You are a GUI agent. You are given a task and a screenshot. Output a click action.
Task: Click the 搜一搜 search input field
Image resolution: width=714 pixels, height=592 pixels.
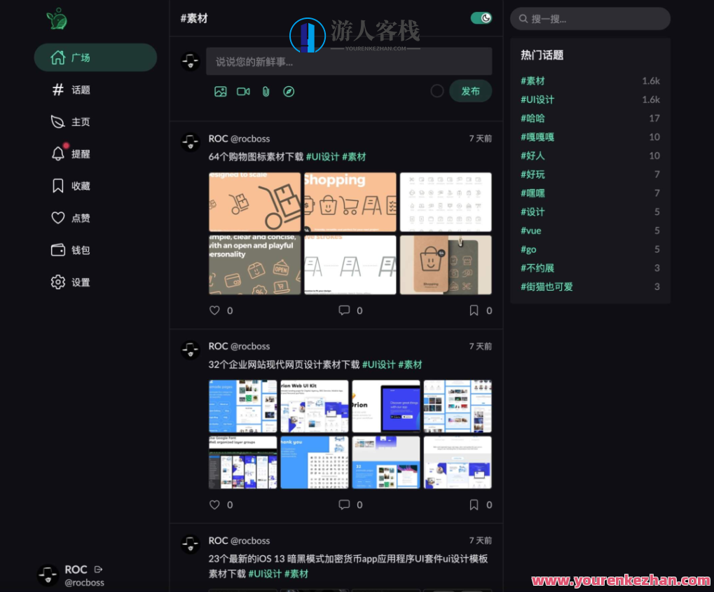click(590, 18)
